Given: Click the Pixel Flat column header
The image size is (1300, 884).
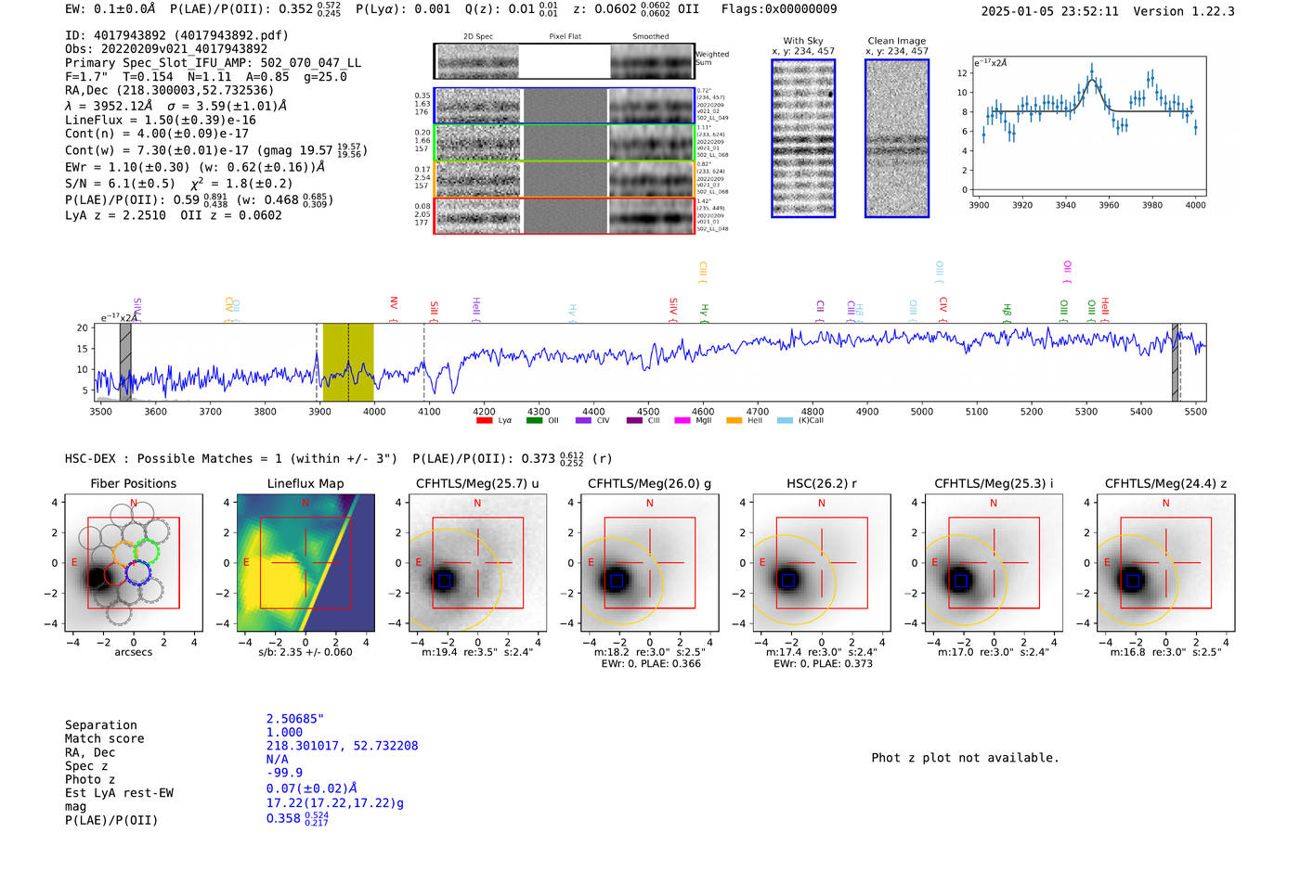Looking at the screenshot, I should pyautogui.click(x=565, y=37).
